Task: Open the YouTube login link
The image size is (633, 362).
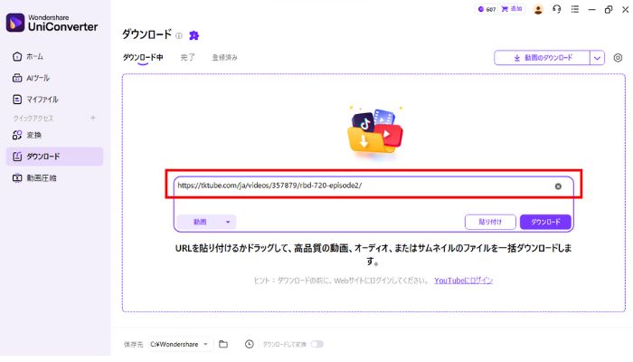Action: (x=463, y=281)
